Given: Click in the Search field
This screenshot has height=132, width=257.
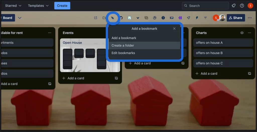Looking at the screenshot, I should pos(205,6).
